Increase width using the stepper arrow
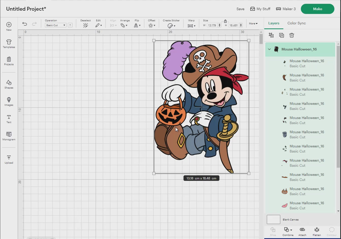 [x=220, y=24]
